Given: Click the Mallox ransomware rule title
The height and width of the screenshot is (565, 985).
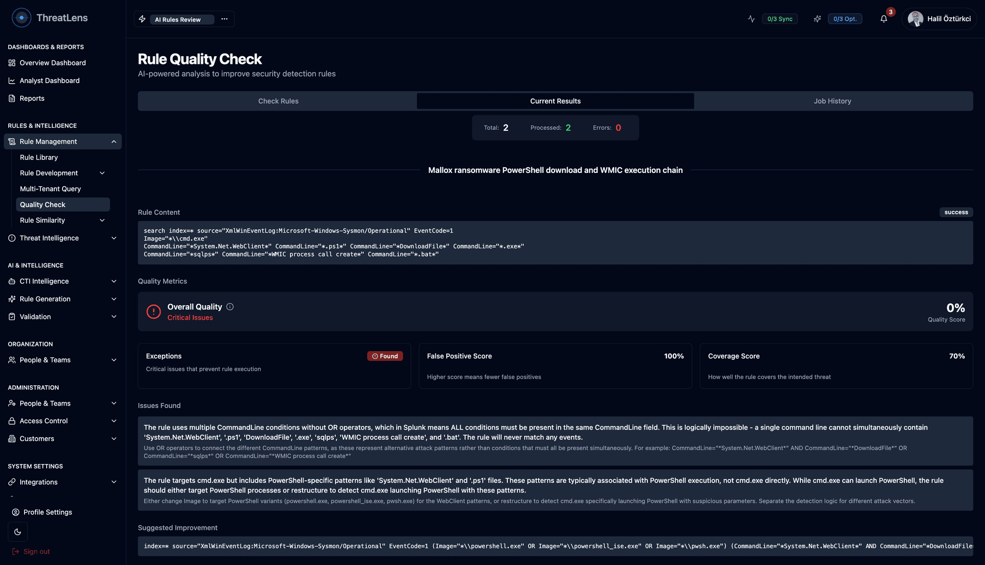Looking at the screenshot, I should tap(555, 170).
